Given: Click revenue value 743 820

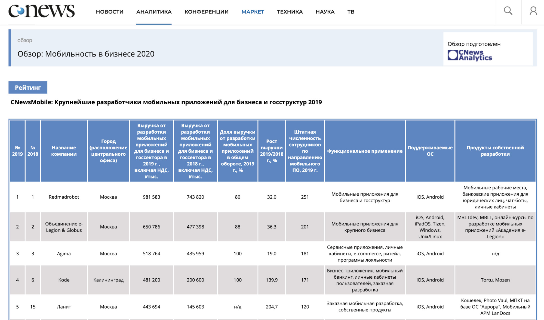Looking at the screenshot, I should tap(195, 197).
